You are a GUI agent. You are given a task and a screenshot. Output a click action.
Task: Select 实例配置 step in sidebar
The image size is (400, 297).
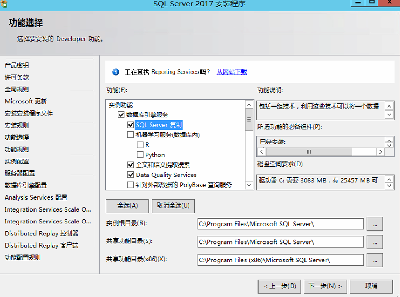(x=17, y=161)
